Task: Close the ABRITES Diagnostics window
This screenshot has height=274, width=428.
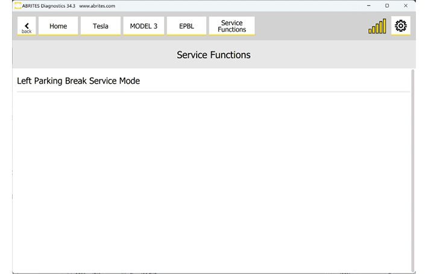Action: pyautogui.click(x=406, y=6)
